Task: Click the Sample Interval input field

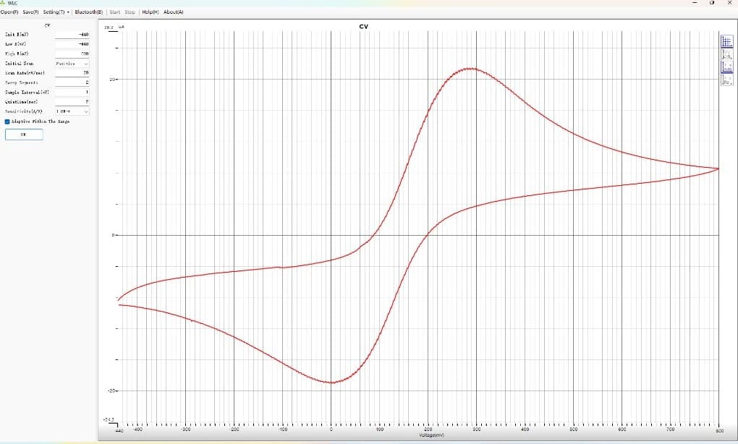Action: pyautogui.click(x=72, y=92)
